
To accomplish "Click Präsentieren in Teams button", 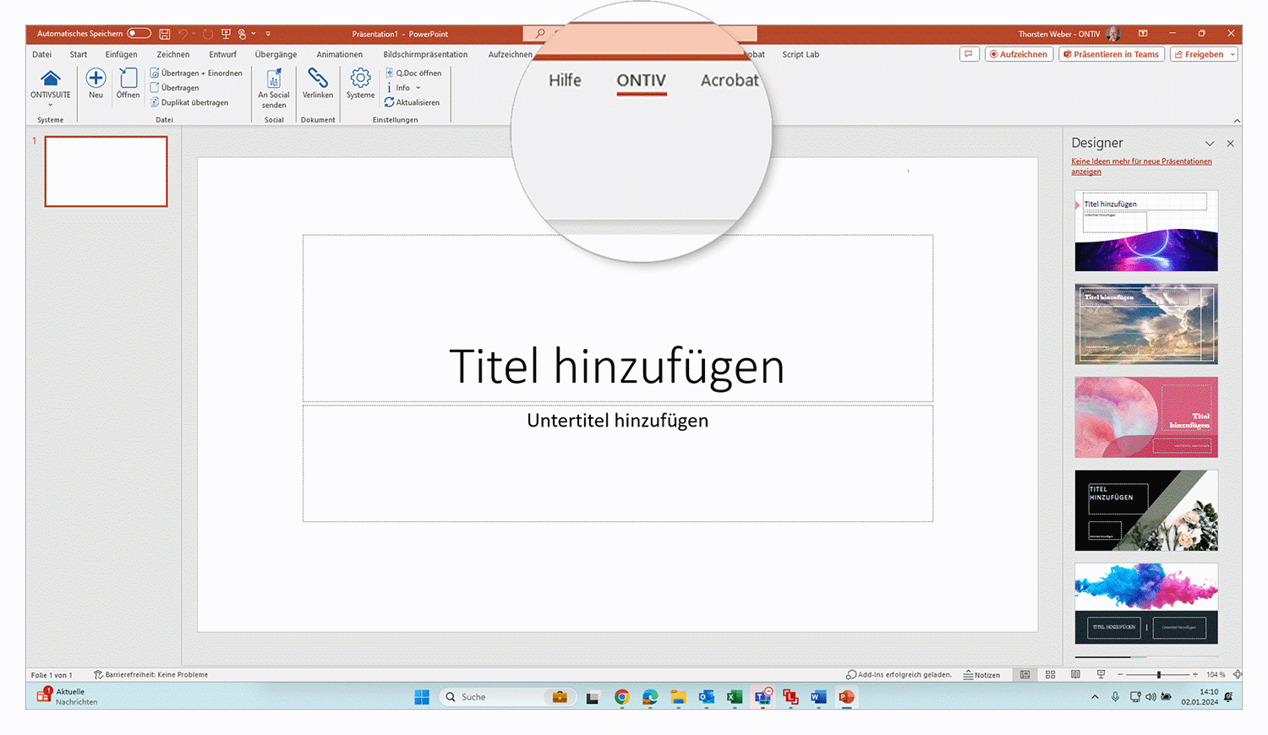I will (x=1111, y=54).
